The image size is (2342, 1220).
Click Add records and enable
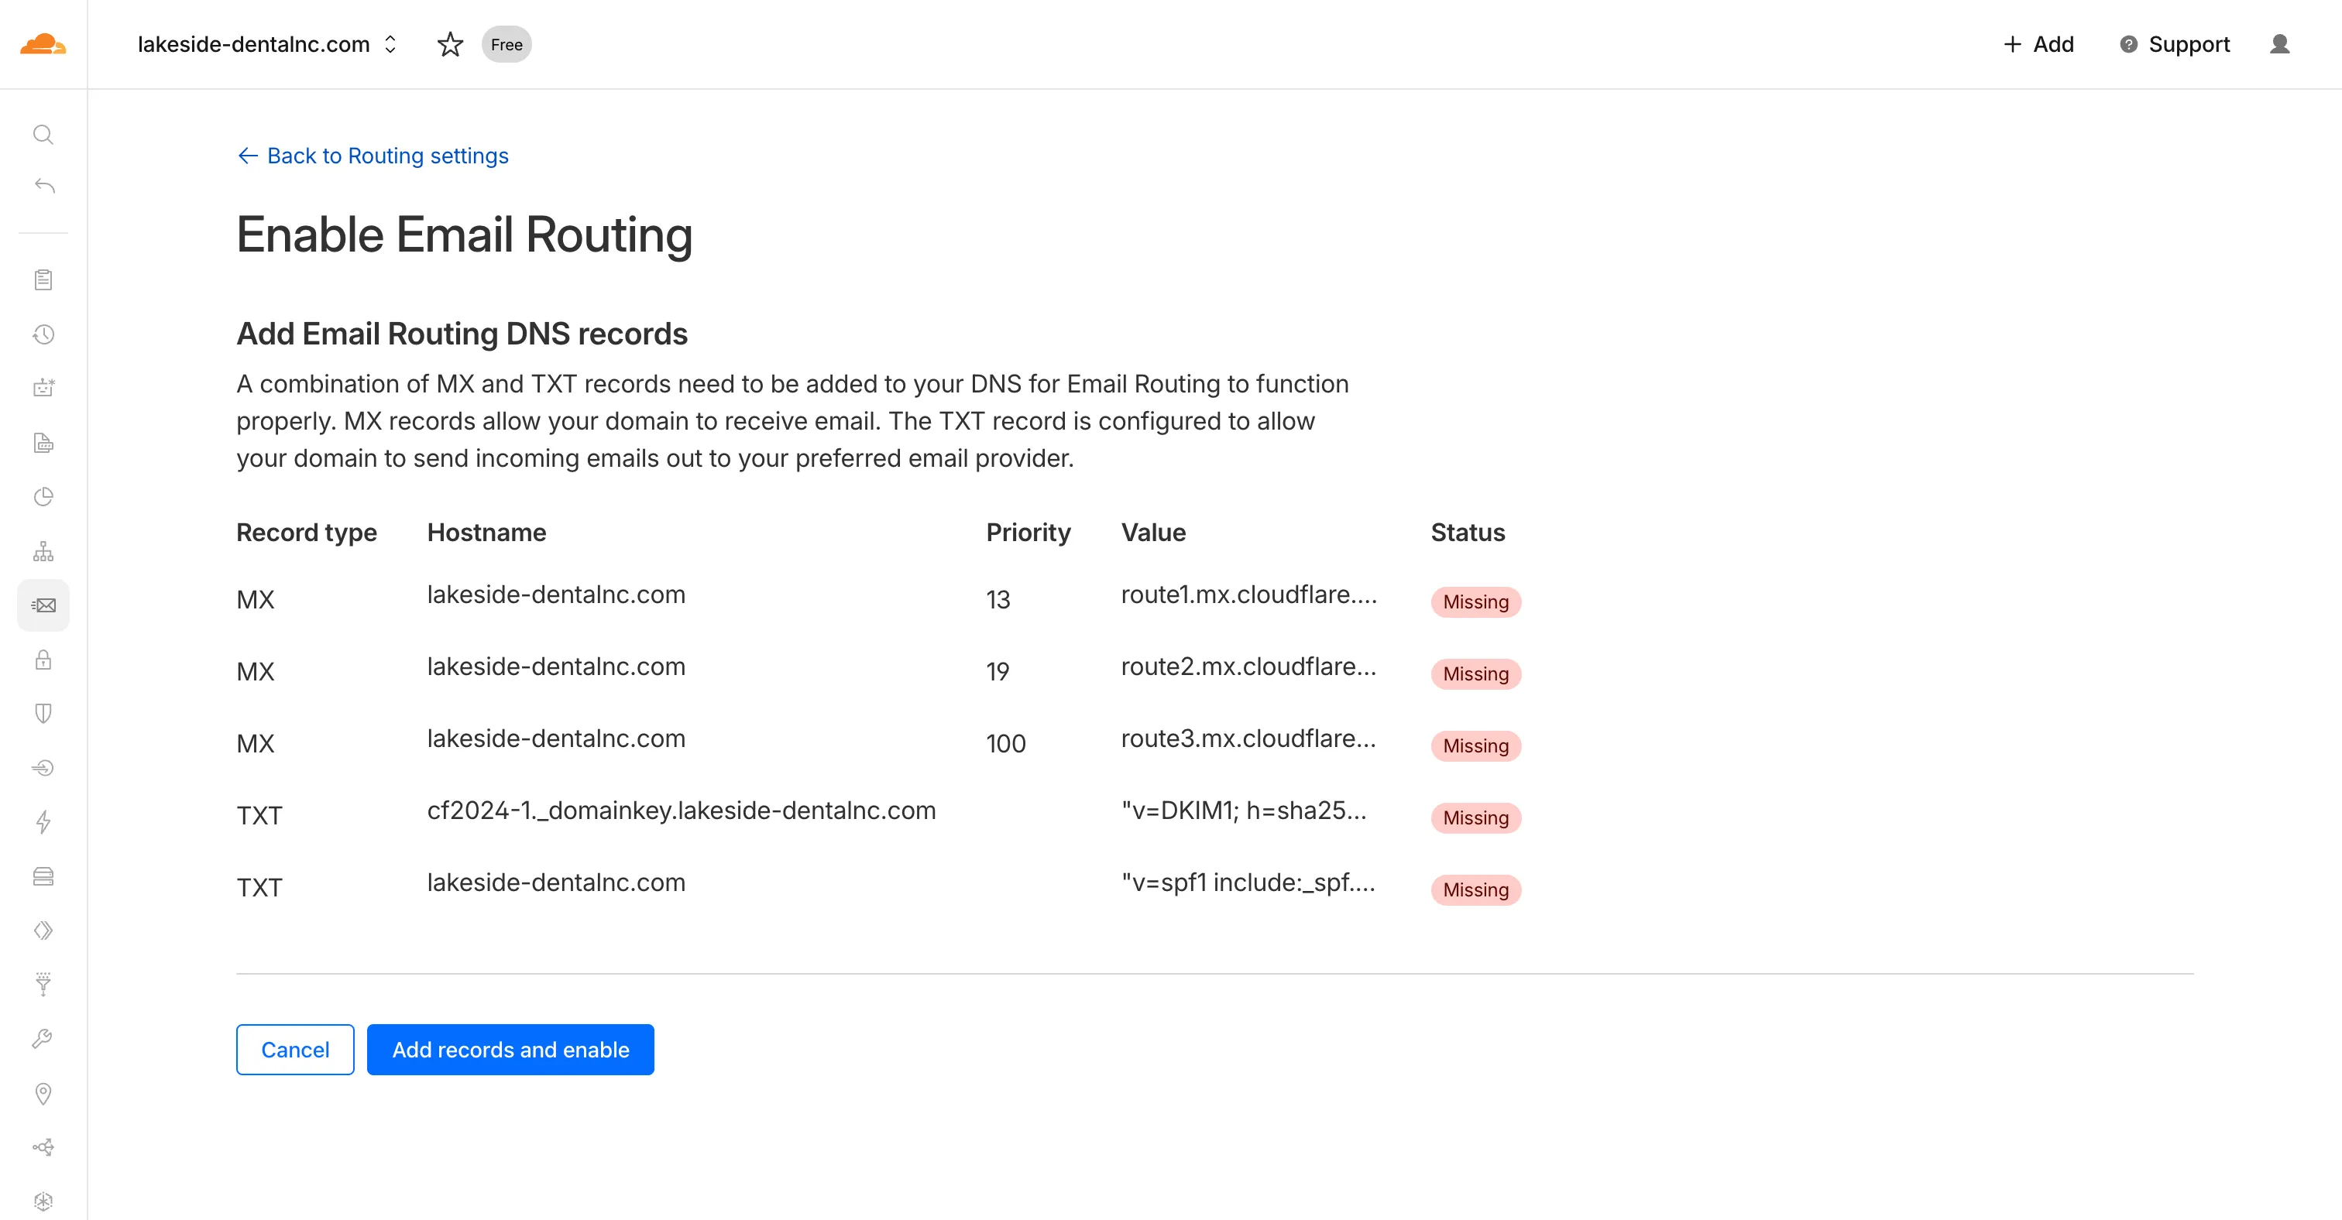click(x=510, y=1049)
